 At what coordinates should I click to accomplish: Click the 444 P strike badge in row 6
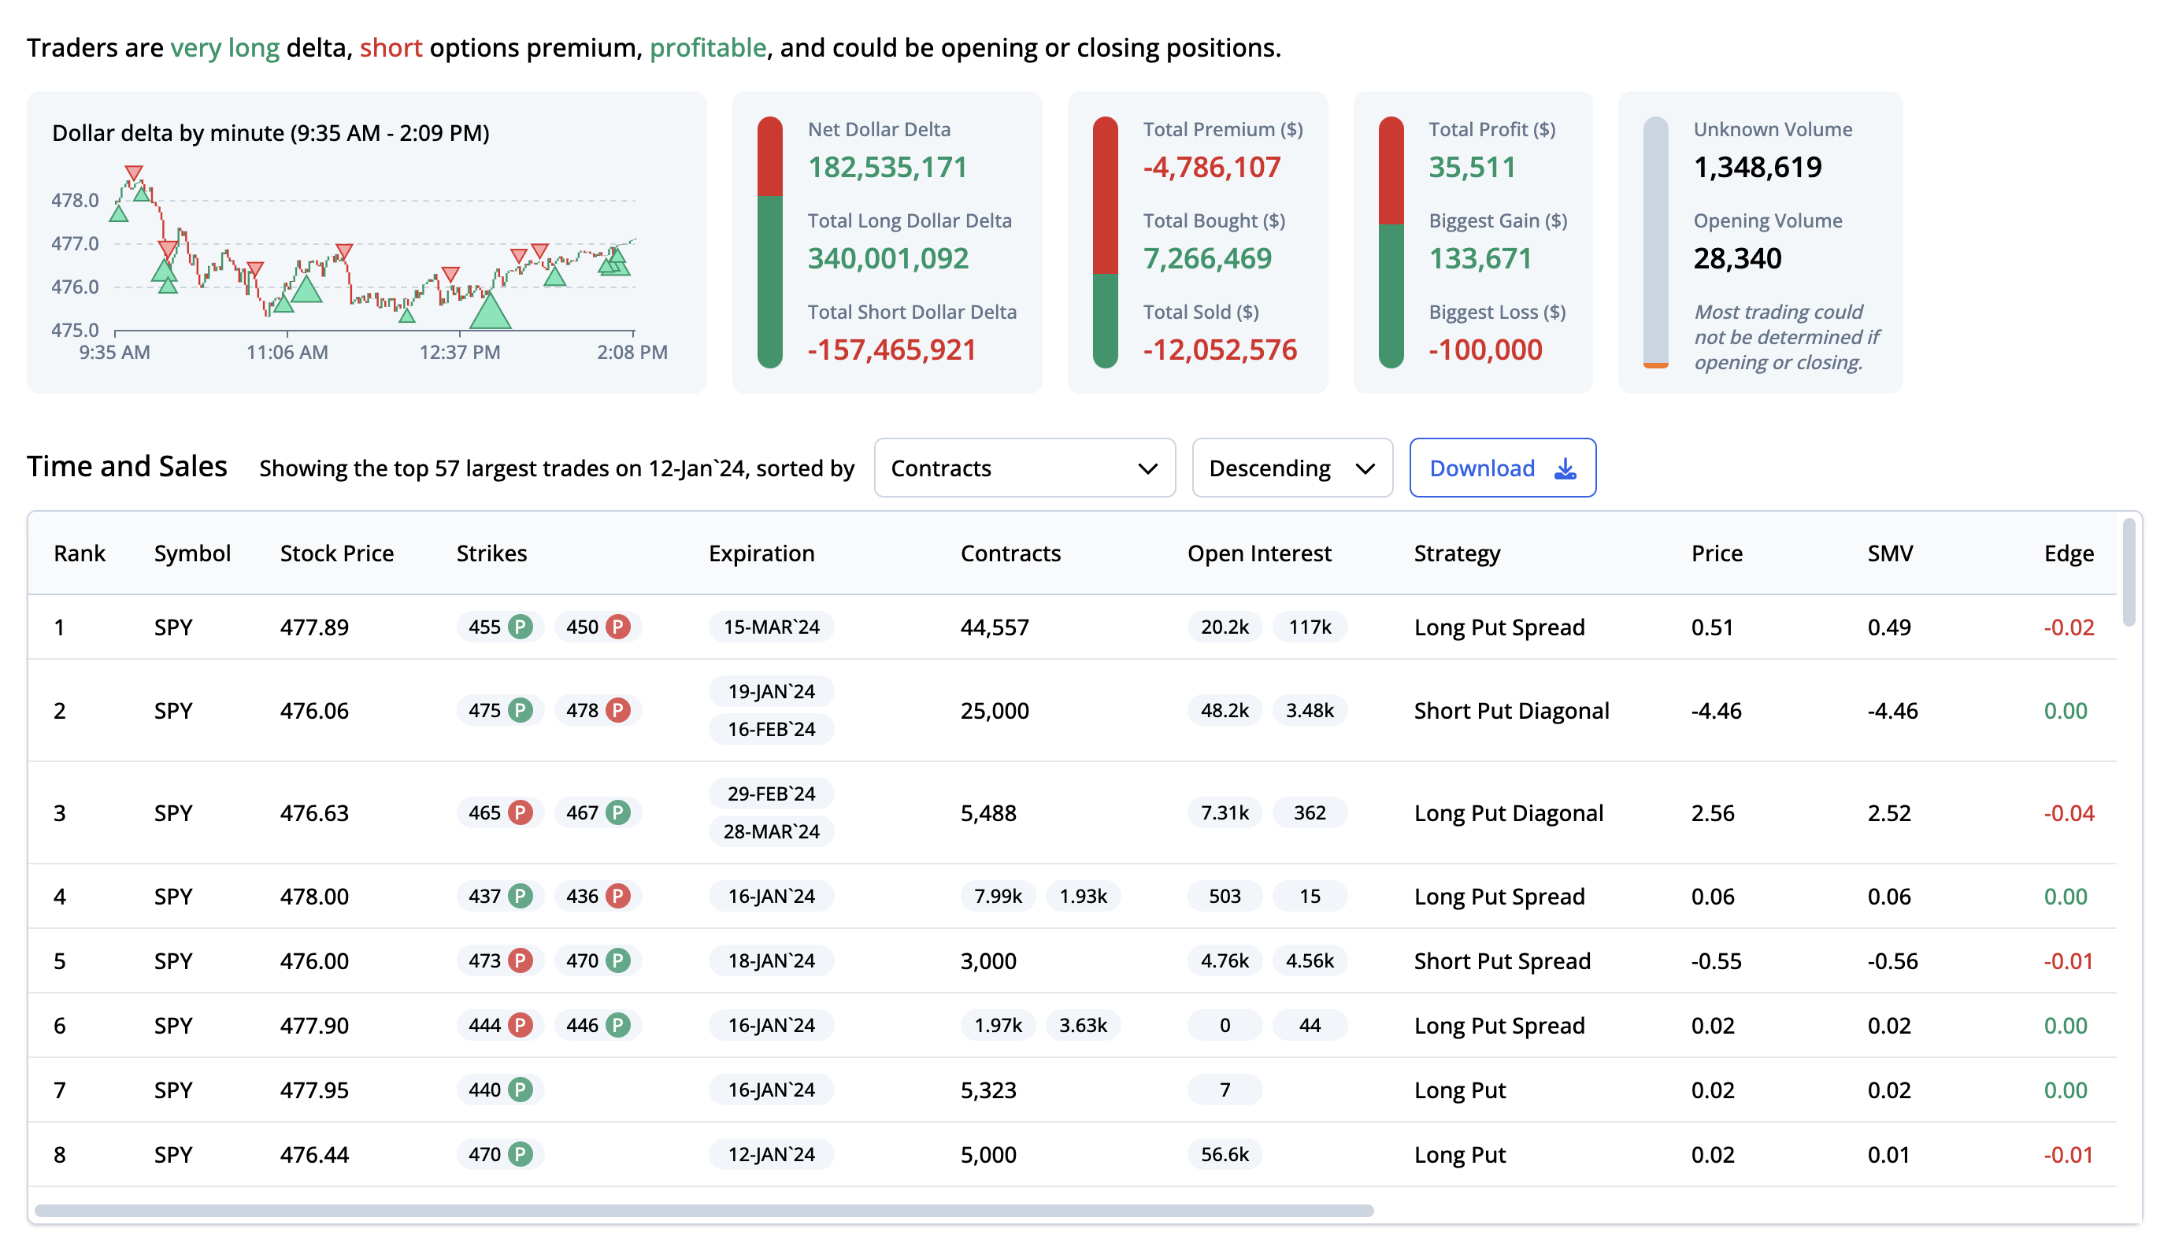click(x=500, y=1025)
